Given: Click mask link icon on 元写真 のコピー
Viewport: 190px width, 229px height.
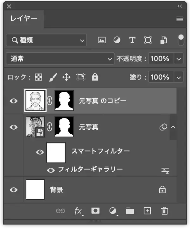Looking at the screenshot, I should click(50, 101).
